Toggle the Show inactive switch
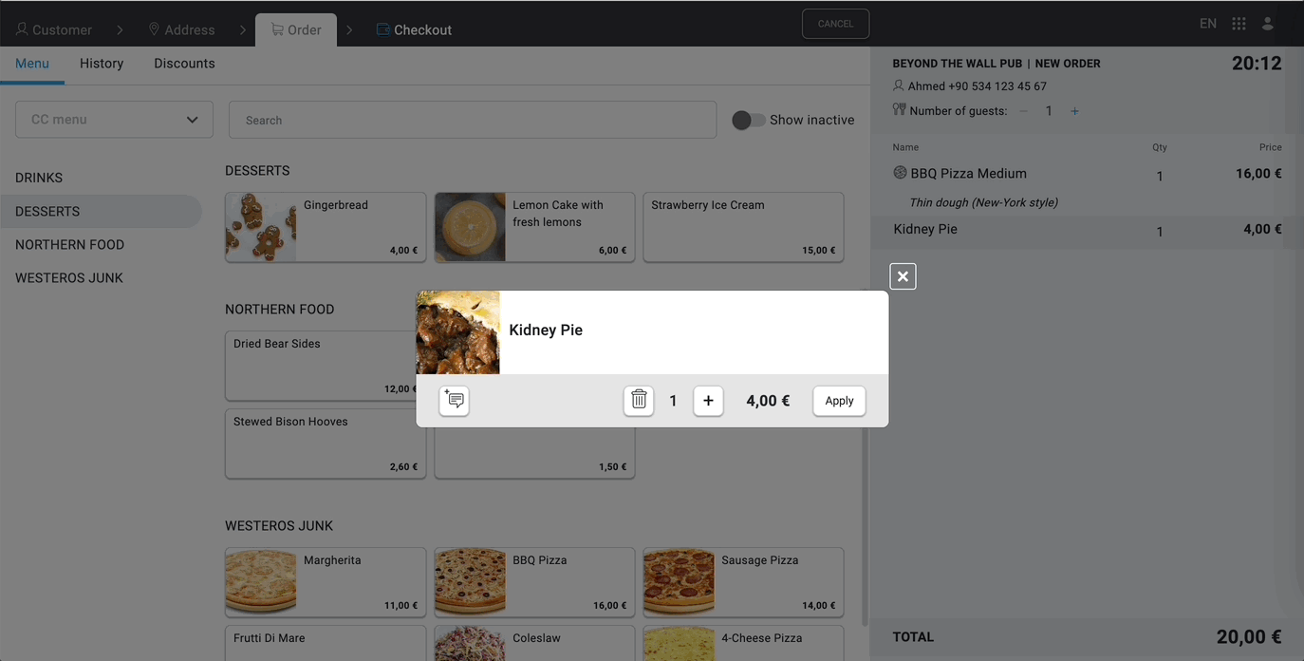This screenshot has height=661, width=1304. click(748, 120)
